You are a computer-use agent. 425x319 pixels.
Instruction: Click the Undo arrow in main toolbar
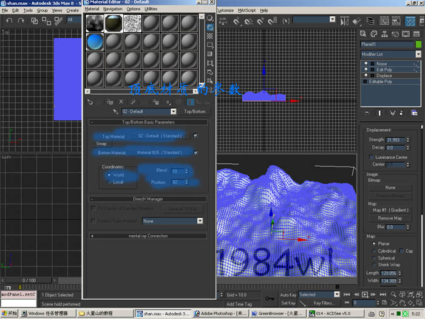[9, 20]
